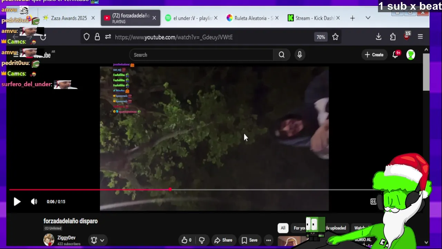The height and width of the screenshot is (249, 442).
Task: Close the Stream - Kick Dashboard tab
Action: click(x=338, y=18)
